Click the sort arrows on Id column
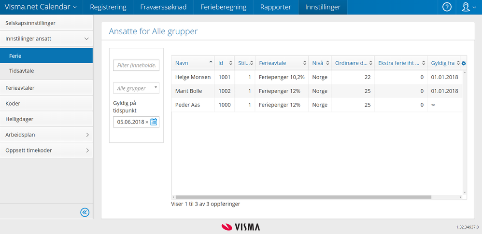482x234 pixels. click(x=230, y=63)
